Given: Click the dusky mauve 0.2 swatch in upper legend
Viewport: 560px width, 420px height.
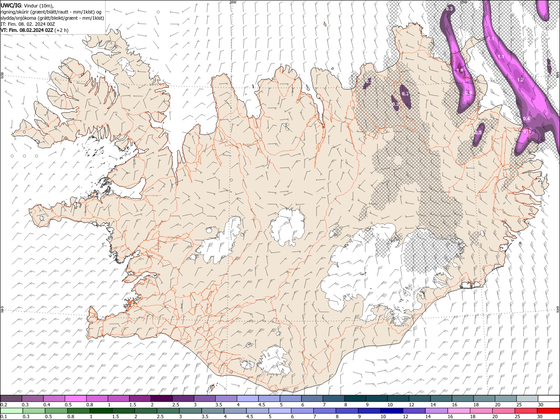Looking at the screenshot, I should (11, 399).
